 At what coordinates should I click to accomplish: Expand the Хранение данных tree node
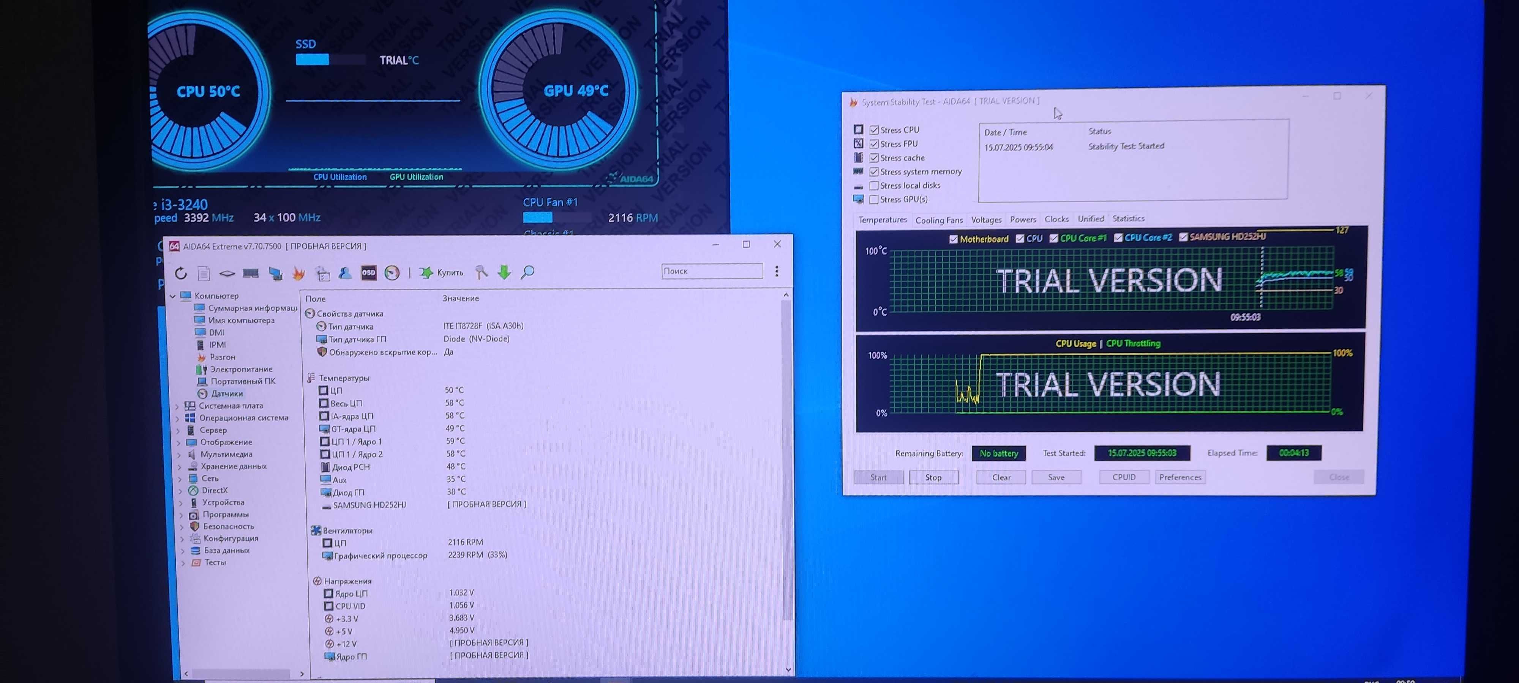click(x=180, y=467)
